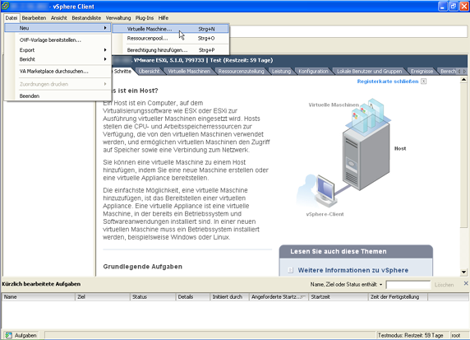Switch to the Ereignisse tab

pos(422,71)
